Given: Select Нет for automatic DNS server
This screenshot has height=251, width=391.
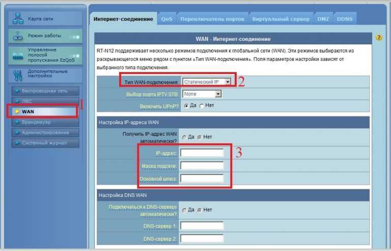Looking at the screenshot, I should coord(200,210).
